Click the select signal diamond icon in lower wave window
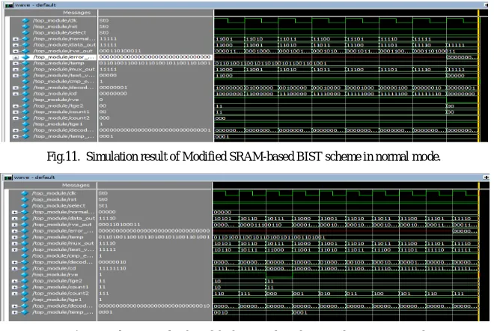The width and height of the screenshot is (494, 331). (x=25, y=205)
